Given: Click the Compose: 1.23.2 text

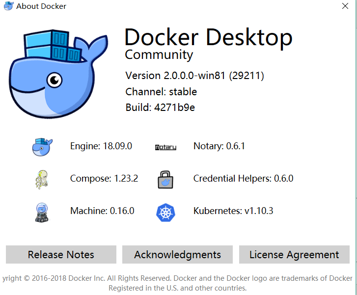Looking at the screenshot, I should [x=104, y=179].
